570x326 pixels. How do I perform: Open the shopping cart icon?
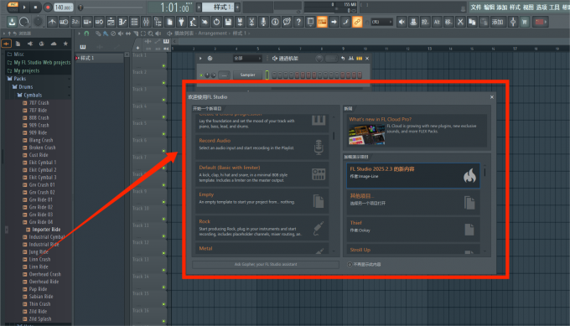click(x=524, y=22)
